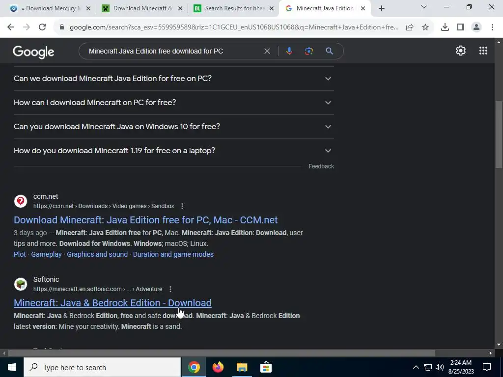Expand 'Can we download Minecraft Java Edition' question
Screen dimensions: 503x377
tap(173, 79)
